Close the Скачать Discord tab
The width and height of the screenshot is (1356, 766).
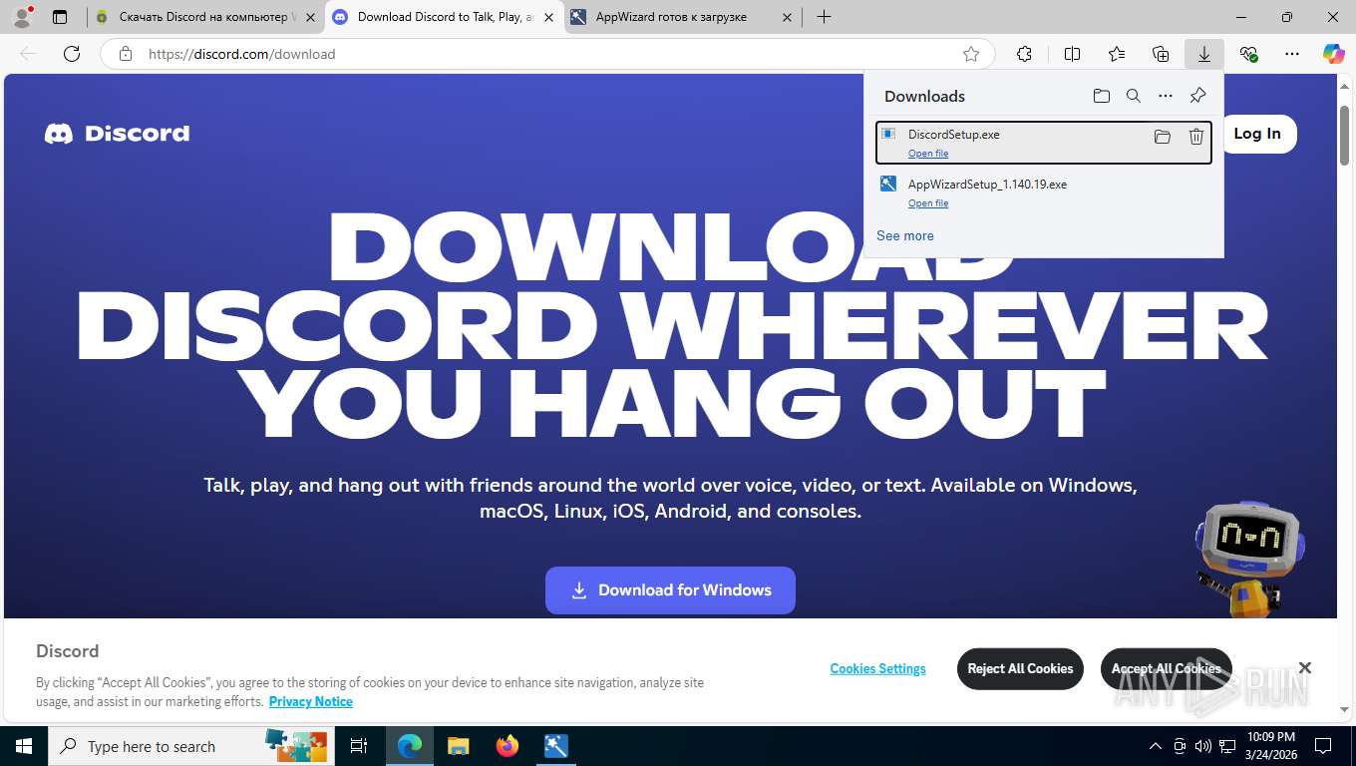coord(310,17)
